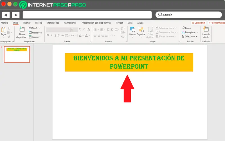Viewport: 225px width, 141px height.
Task: Click the Buscar magnifier in Edición
Action: [x=183, y=28]
